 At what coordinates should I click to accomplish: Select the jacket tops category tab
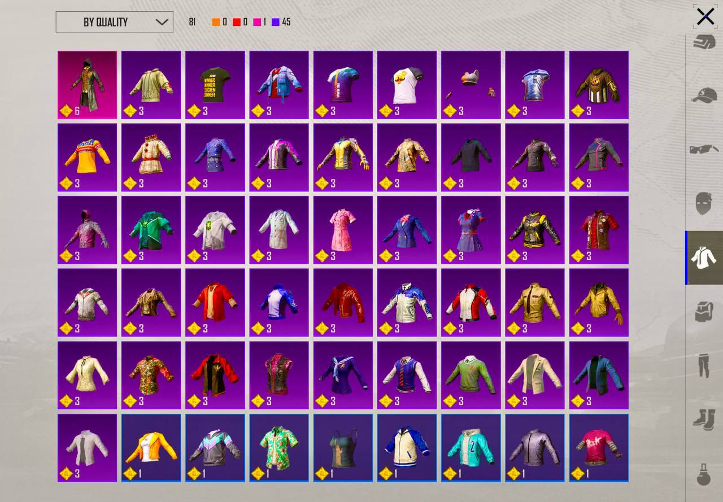click(704, 257)
